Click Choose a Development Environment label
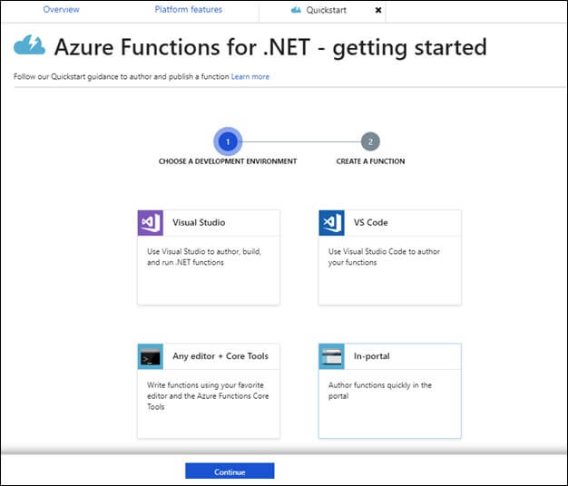Viewport: 568px width, 486px height. point(228,161)
